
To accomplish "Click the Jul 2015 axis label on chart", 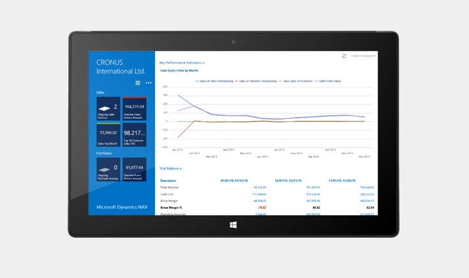I will click(x=279, y=150).
